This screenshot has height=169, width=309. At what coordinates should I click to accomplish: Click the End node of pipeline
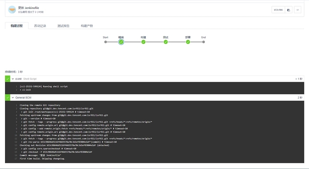[204, 42]
